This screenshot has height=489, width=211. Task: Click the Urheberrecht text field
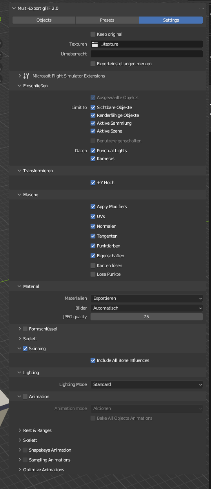[147, 54]
